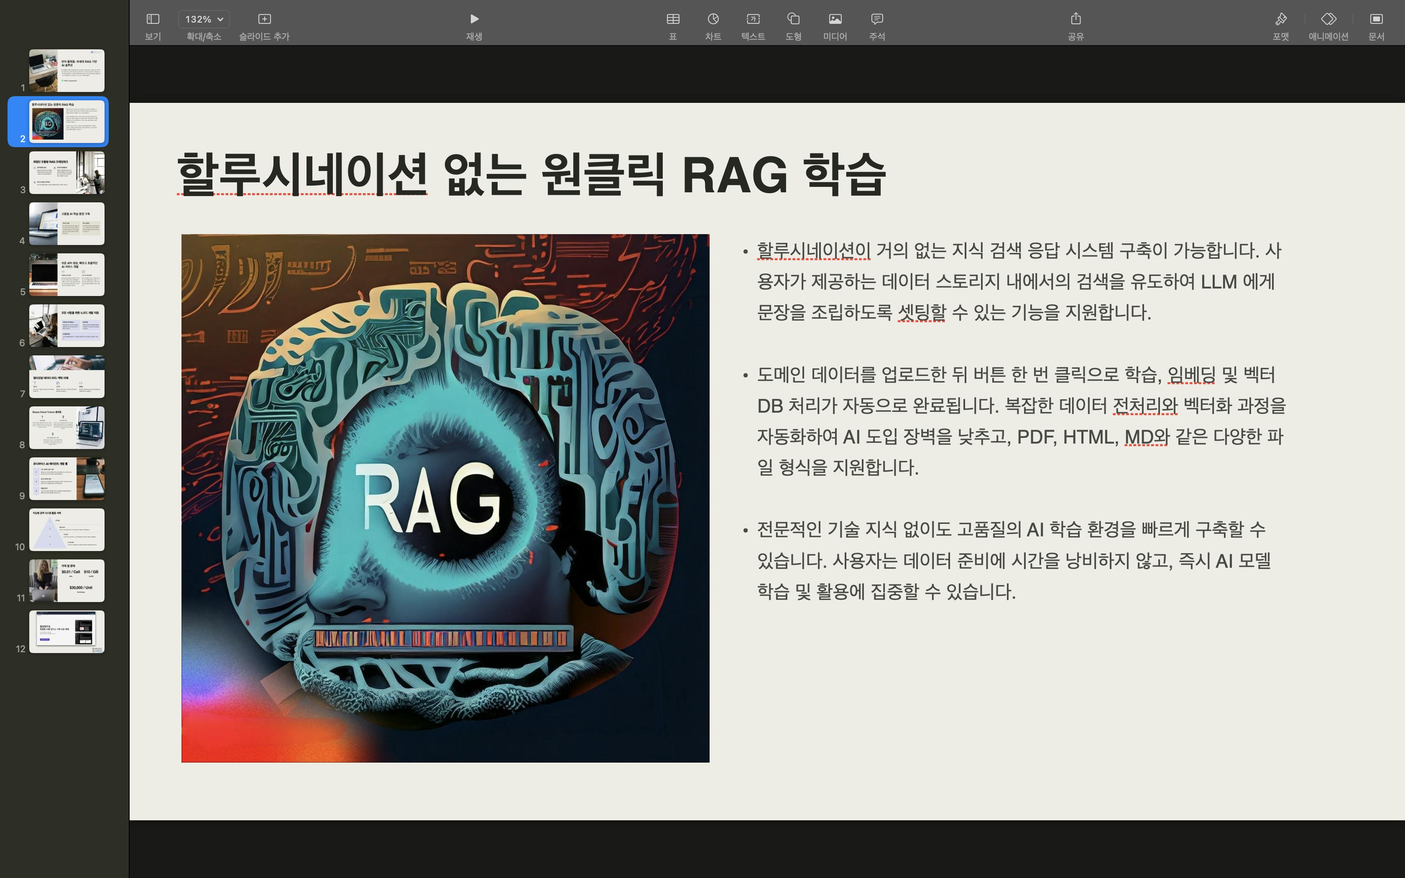
Task: Click the underlined word MD와
Action: pos(1147,436)
